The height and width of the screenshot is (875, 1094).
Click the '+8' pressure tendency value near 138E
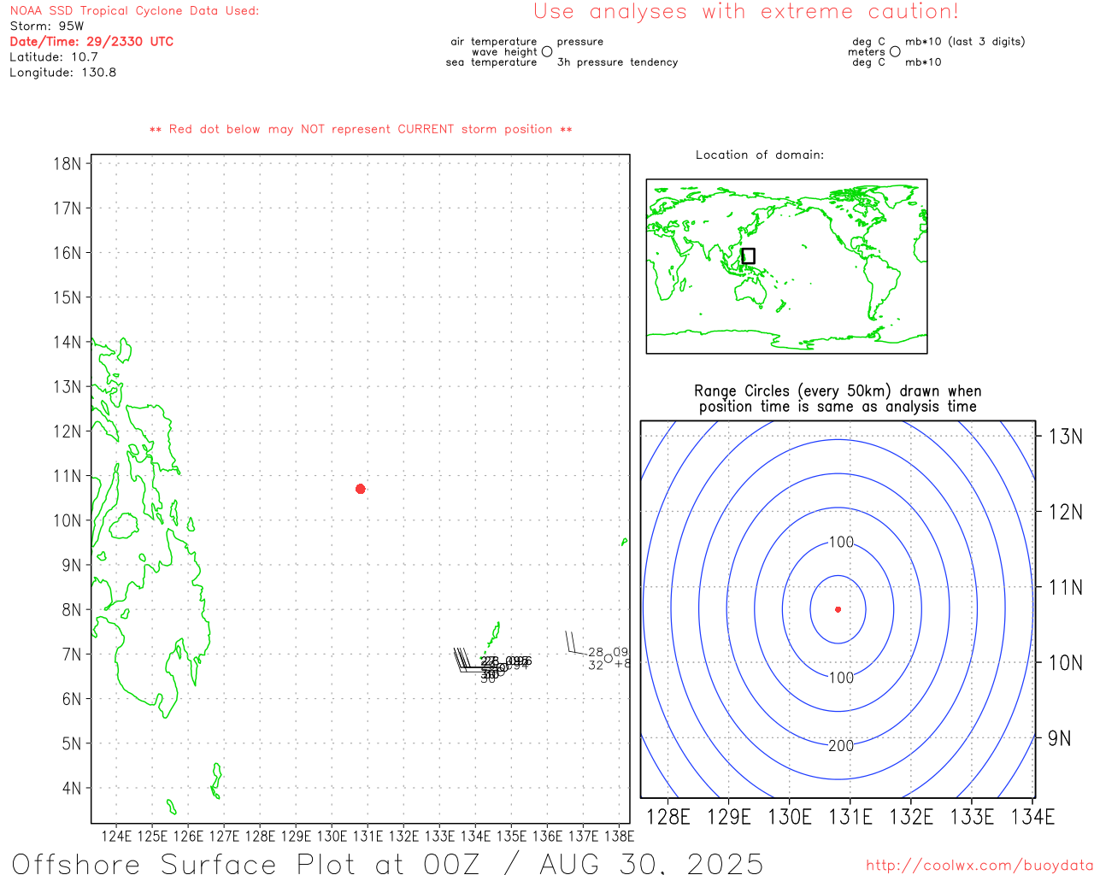pyautogui.click(x=623, y=664)
